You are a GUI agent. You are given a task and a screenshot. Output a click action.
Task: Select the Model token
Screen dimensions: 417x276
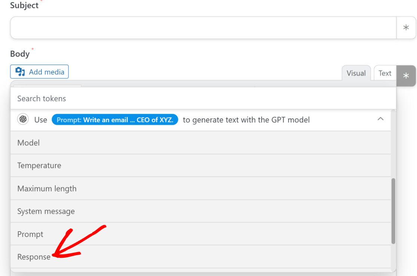coord(28,143)
